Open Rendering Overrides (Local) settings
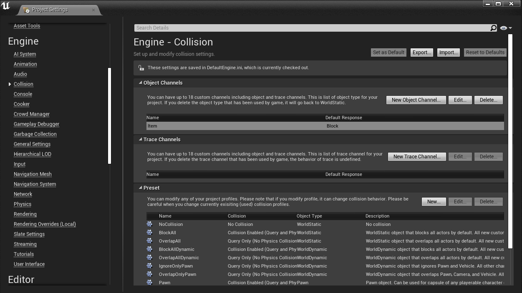The height and width of the screenshot is (293, 522). click(45, 224)
